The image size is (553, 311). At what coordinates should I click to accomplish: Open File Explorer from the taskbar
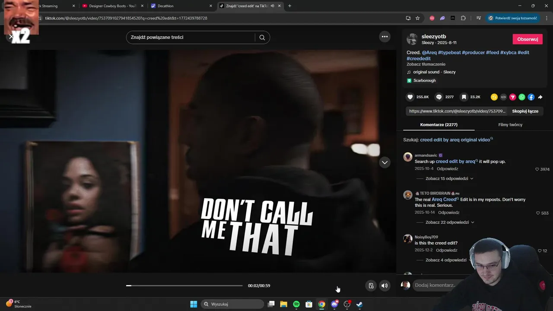(x=284, y=304)
